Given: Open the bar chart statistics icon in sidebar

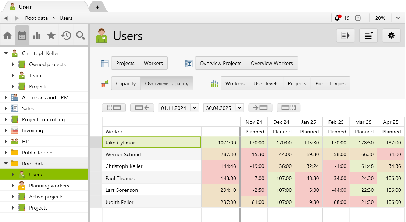Looking at the screenshot, I should click(x=36, y=35).
